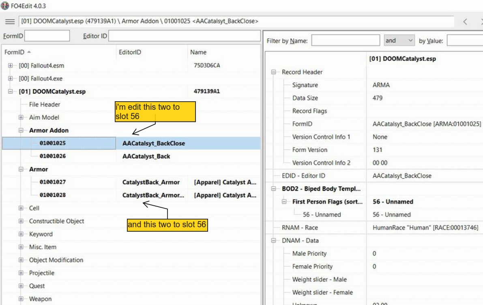
Task: Click the Filter by Name field
Action: pos(345,41)
